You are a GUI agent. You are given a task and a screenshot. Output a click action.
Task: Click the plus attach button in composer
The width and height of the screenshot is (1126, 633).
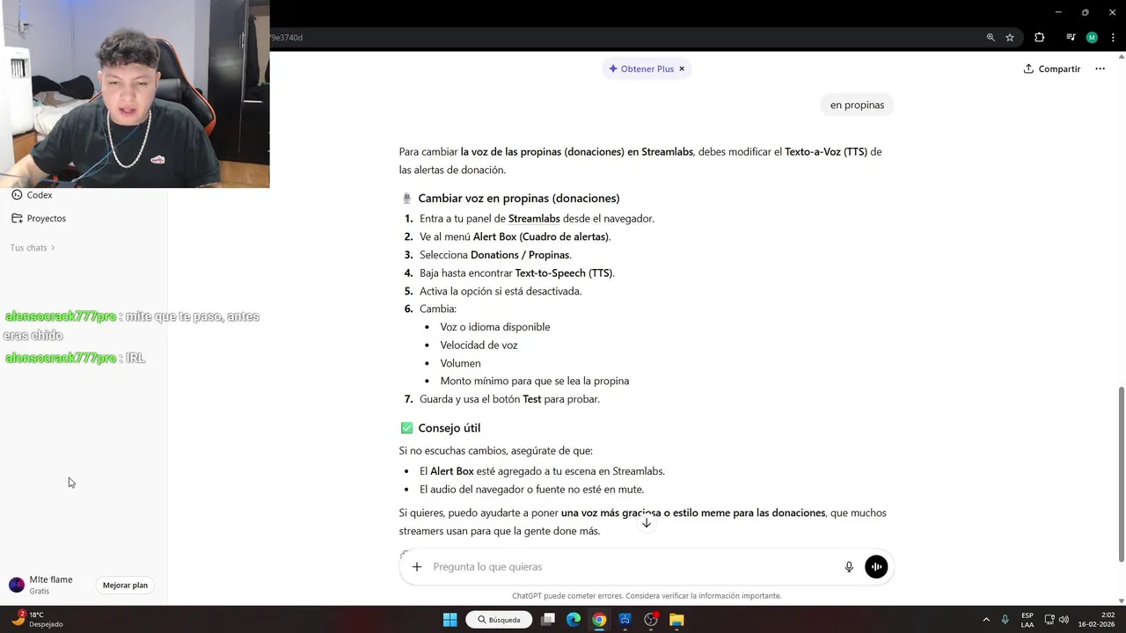click(417, 567)
